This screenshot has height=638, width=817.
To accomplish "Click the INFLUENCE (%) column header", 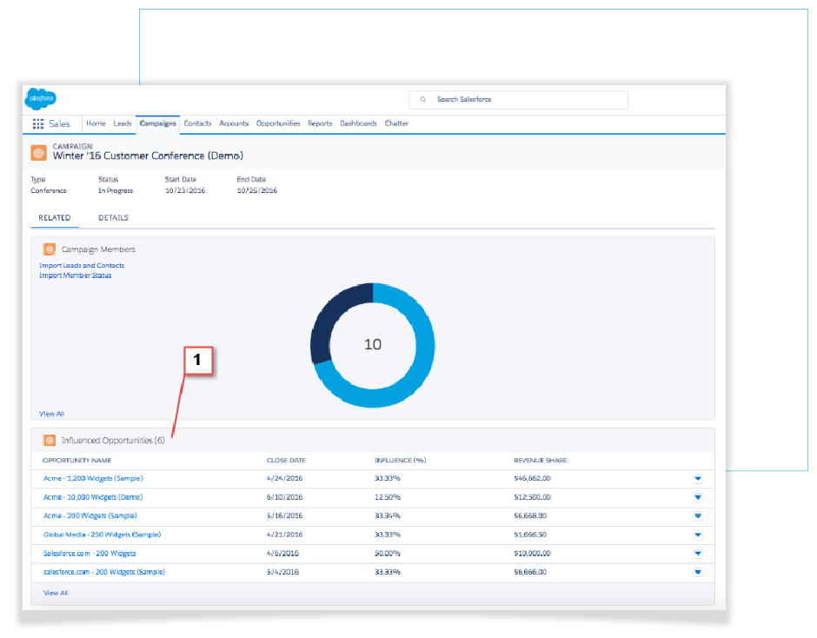I will 400,461.
